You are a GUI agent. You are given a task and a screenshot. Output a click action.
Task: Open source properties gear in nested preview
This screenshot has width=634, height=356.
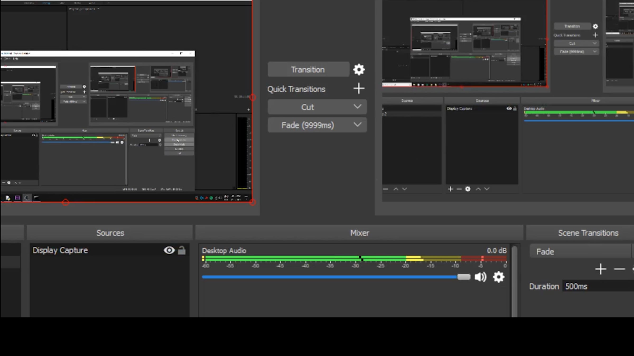pos(468,189)
